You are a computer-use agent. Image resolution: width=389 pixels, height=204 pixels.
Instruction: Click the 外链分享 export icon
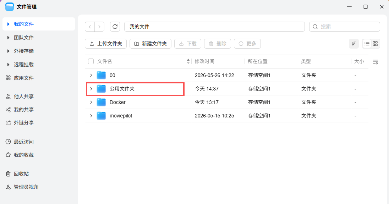tap(8, 123)
